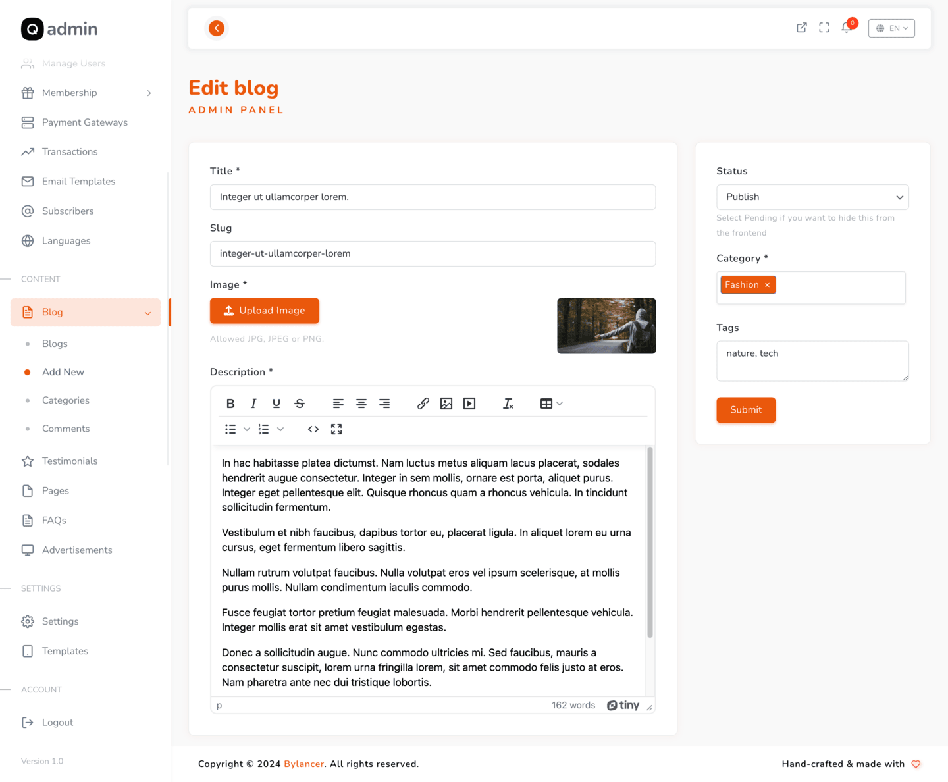Clear formatting with the Tx icon
948x782 pixels.
pos(508,404)
